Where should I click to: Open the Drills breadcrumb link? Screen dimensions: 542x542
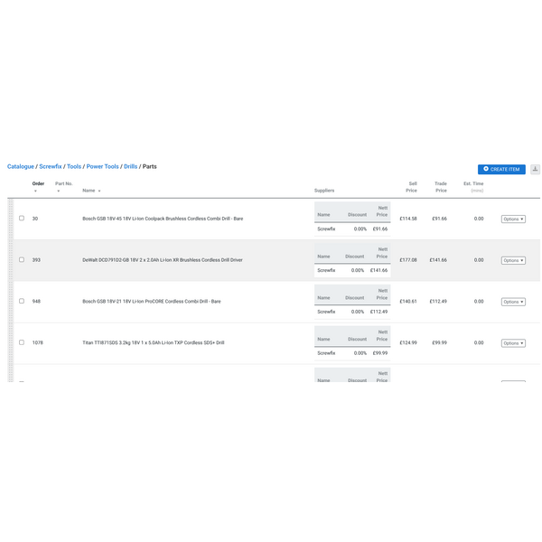coord(131,166)
